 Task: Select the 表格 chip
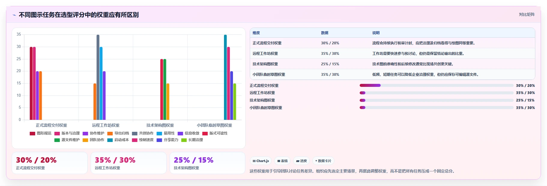[x=283, y=161]
